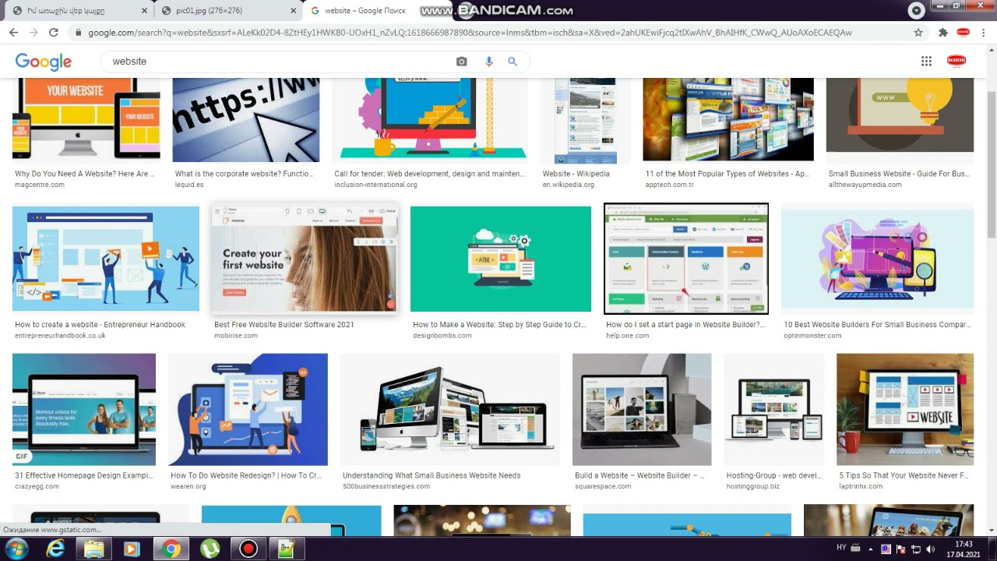Bookmark this page with the star icon

tap(918, 33)
